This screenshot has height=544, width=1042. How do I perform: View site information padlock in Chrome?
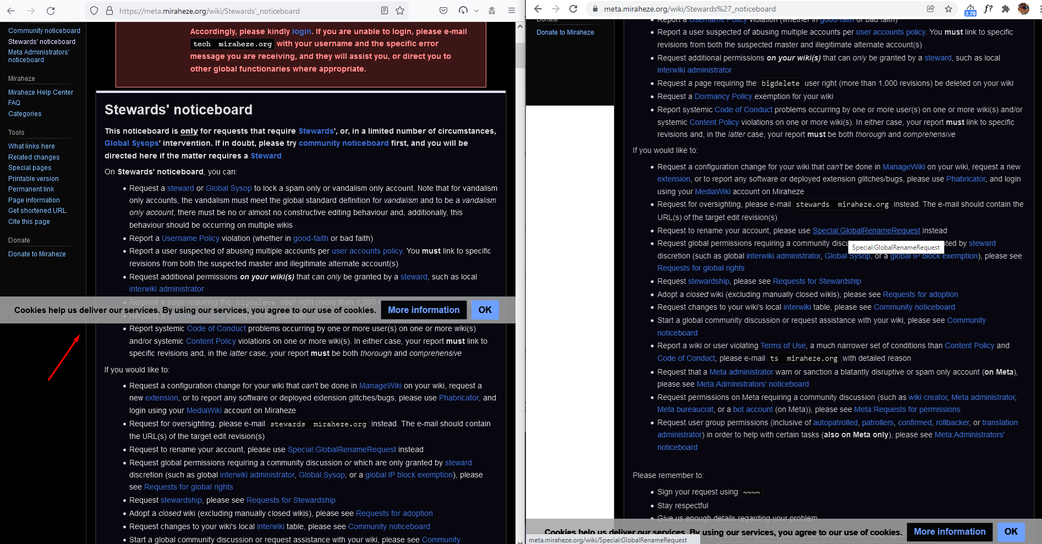pos(595,9)
